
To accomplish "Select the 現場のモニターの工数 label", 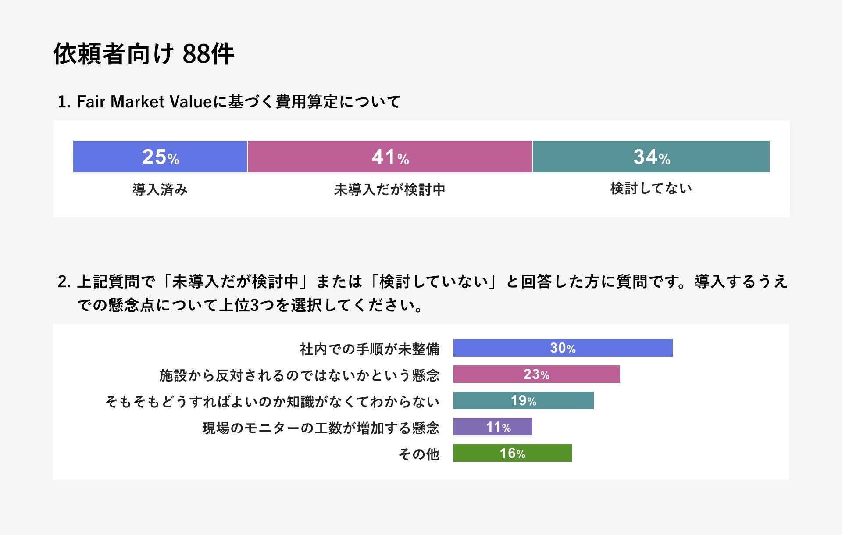I will pos(321,428).
